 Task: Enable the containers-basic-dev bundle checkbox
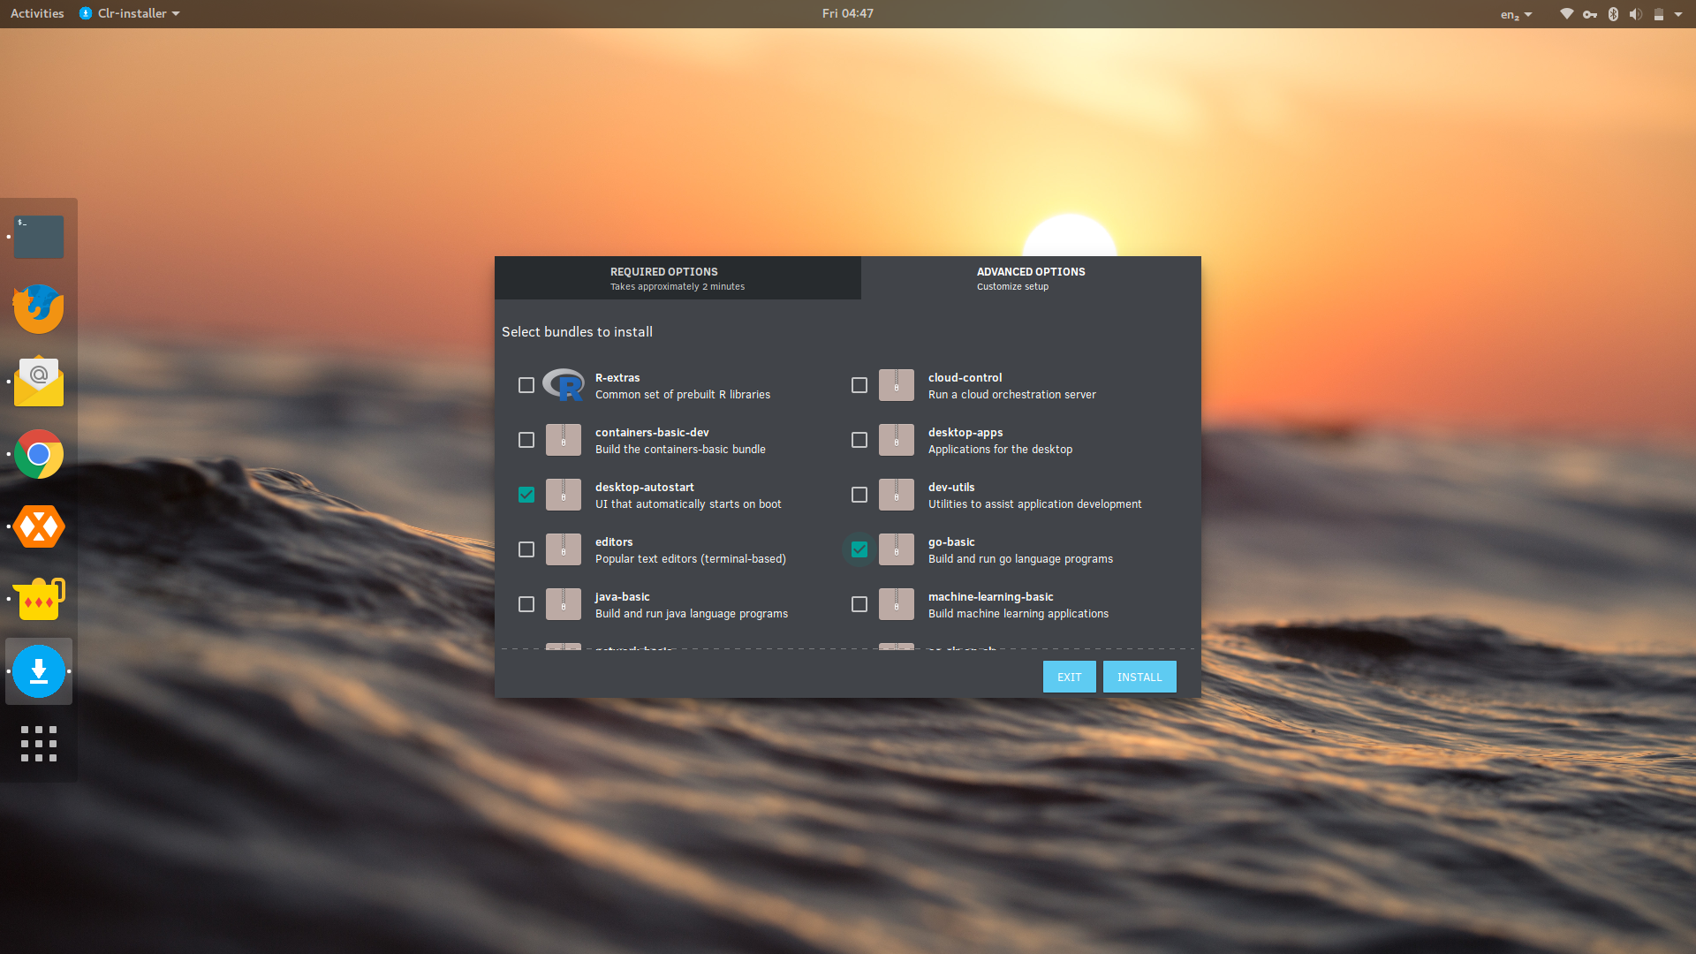coord(526,440)
